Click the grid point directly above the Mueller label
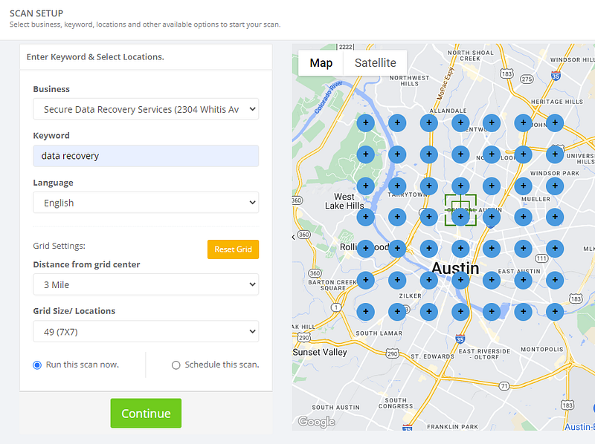The height and width of the screenshot is (444, 595). click(x=524, y=186)
